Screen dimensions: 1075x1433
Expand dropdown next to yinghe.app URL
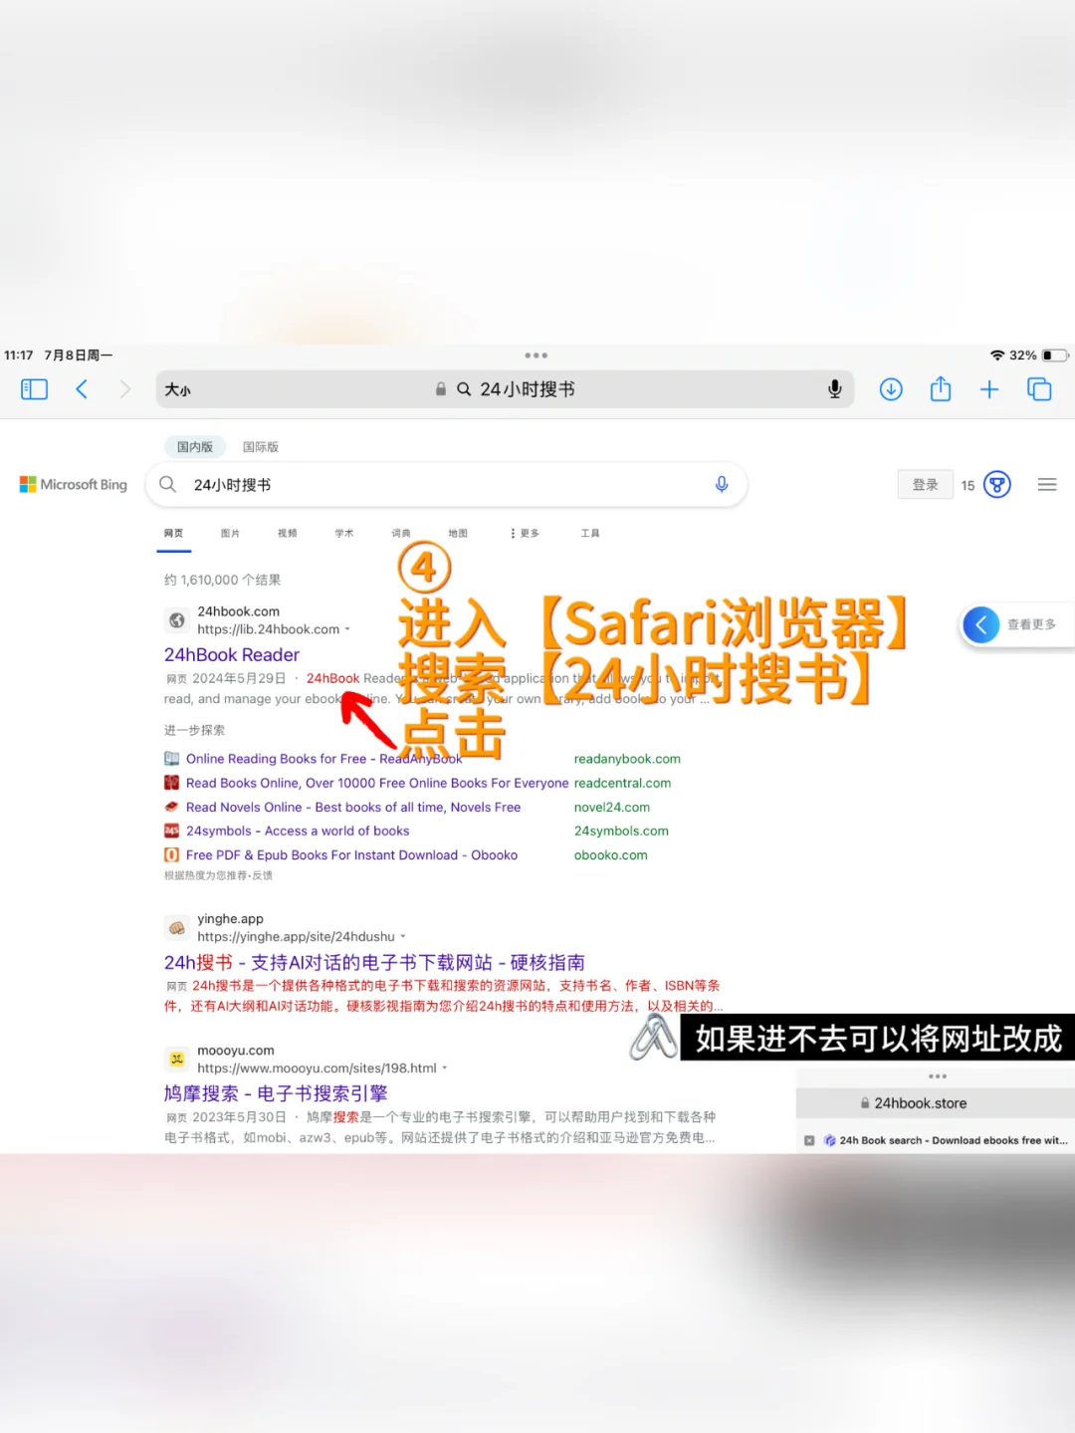pyautogui.click(x=403, y=937)
